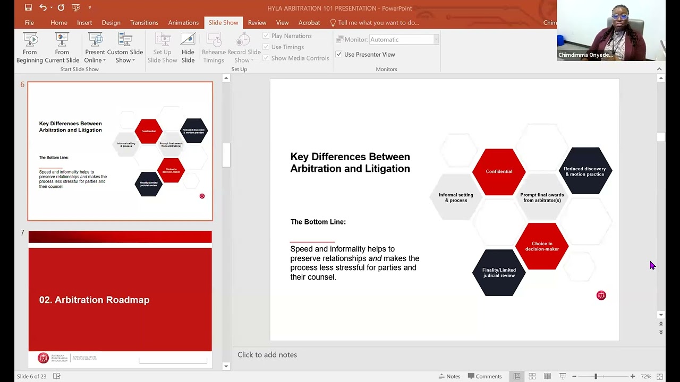Screen dimensions: 680x382
Task: Switch to the Home ribbon tab
Action: [x=59, y=22]
